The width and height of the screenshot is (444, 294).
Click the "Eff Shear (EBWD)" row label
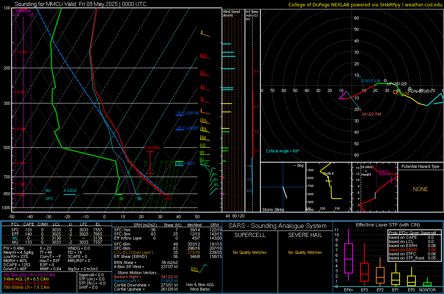point(131,257)
